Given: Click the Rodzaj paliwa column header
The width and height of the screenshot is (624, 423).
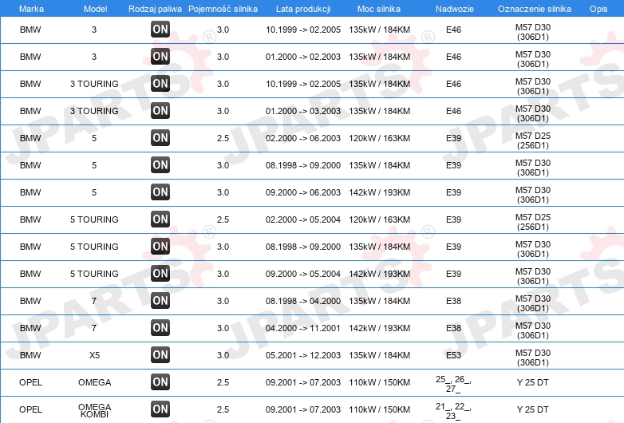Looking at the screenshot, I should click(x=155, y=9).
